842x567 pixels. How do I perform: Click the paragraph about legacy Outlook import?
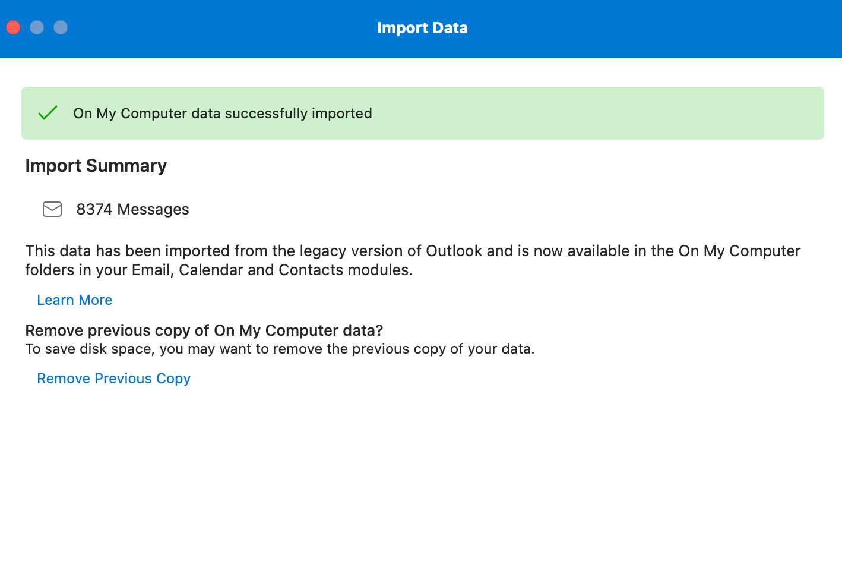413,260
